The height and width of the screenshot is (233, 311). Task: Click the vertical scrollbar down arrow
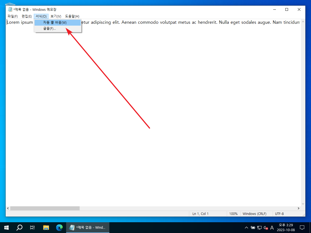(303, 204)
